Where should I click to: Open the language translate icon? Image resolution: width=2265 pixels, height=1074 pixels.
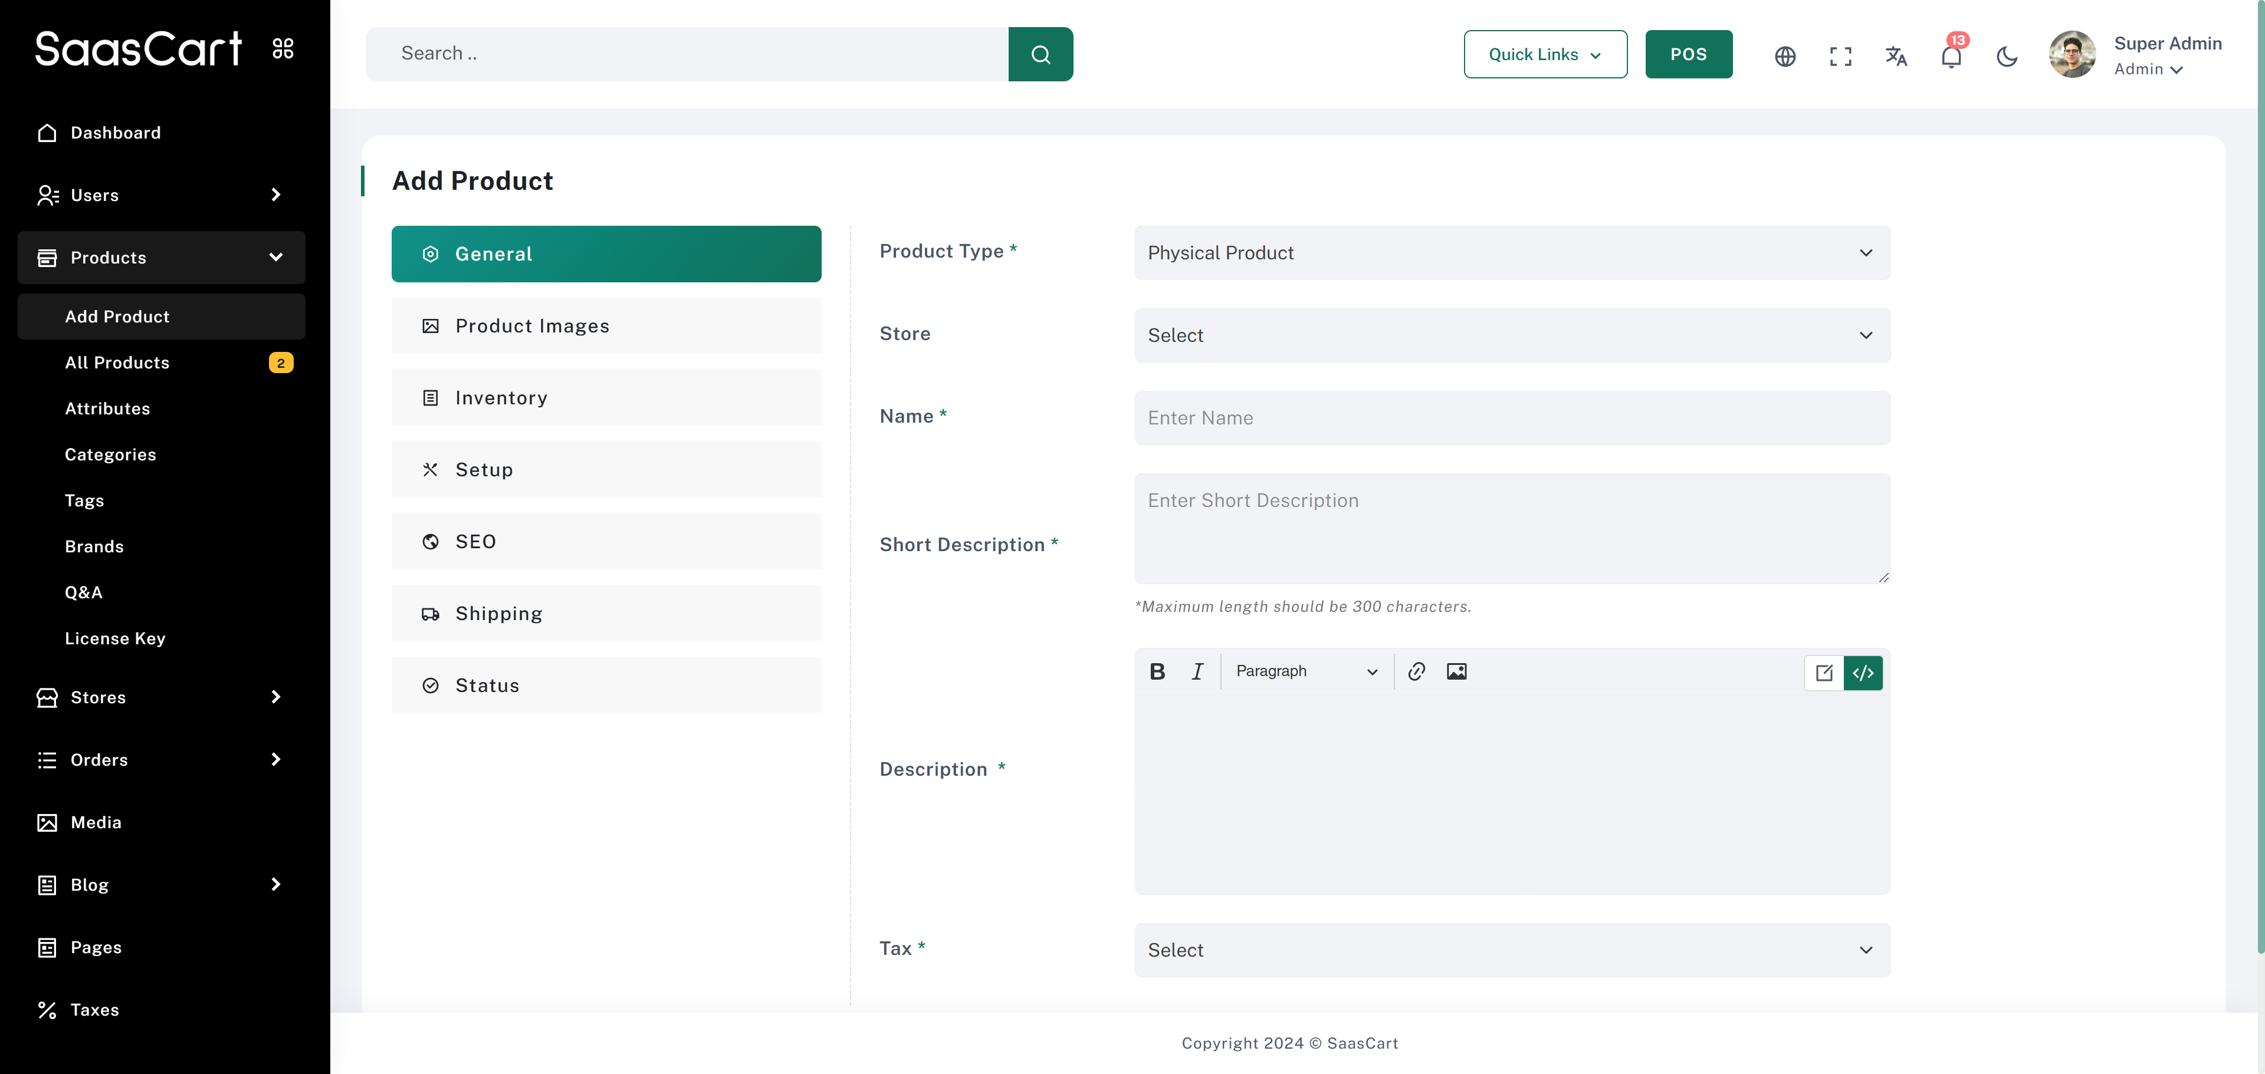point(1896,56)
